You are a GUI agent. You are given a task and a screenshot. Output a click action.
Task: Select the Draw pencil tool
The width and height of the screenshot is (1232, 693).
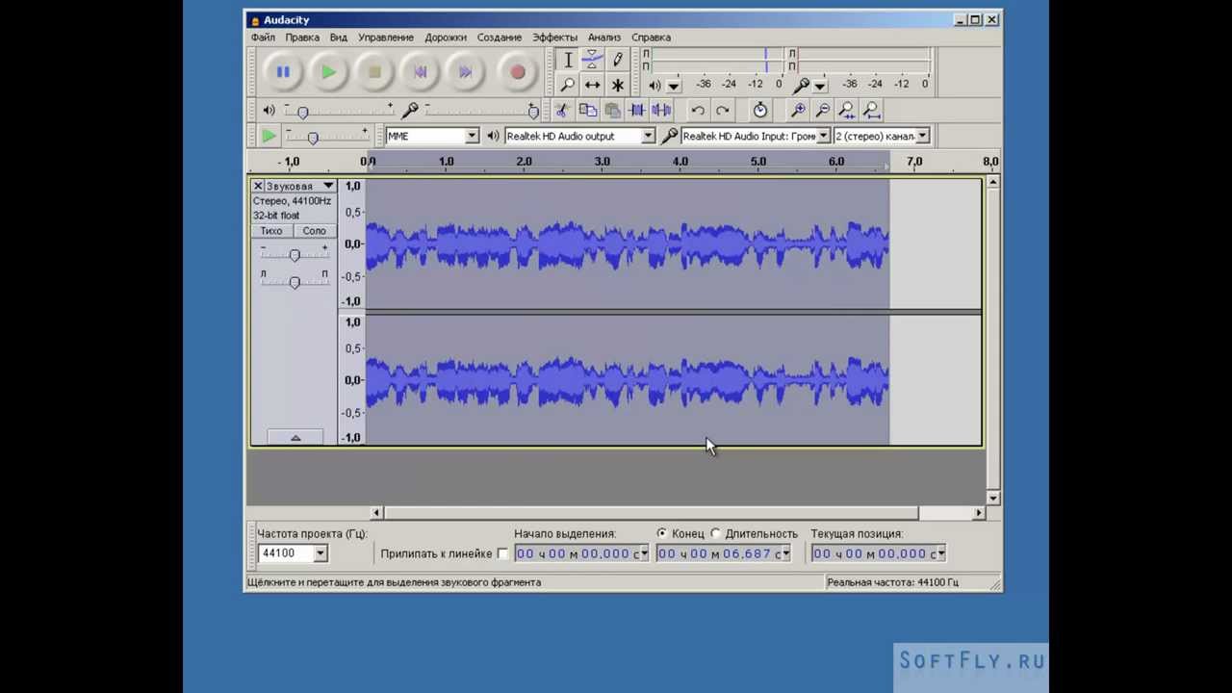(x=617, y=60)
